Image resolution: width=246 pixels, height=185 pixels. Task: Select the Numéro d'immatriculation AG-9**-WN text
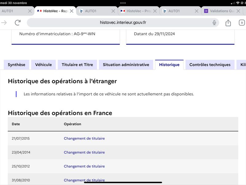tap(57, 34)
